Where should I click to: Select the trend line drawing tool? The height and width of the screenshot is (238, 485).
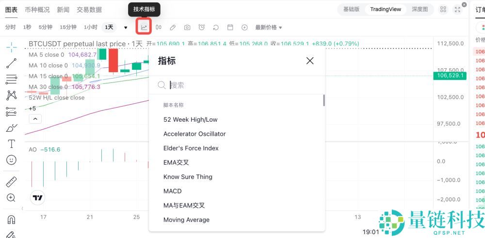coord(12,63)
